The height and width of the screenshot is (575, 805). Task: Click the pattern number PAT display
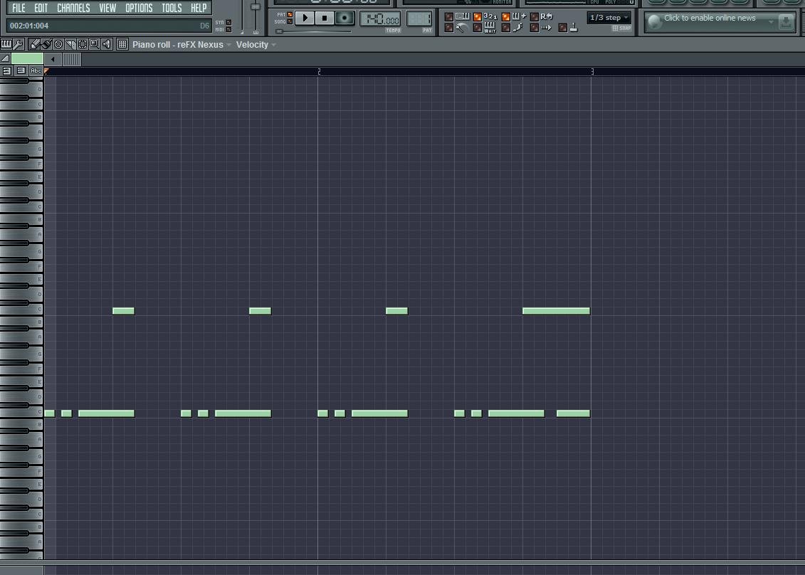419,19
